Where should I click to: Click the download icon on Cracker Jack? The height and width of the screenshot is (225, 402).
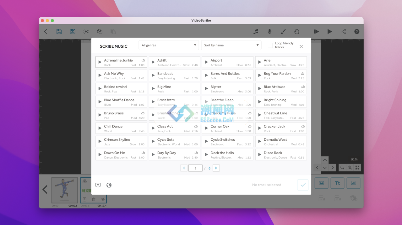(x=303, y=126)
